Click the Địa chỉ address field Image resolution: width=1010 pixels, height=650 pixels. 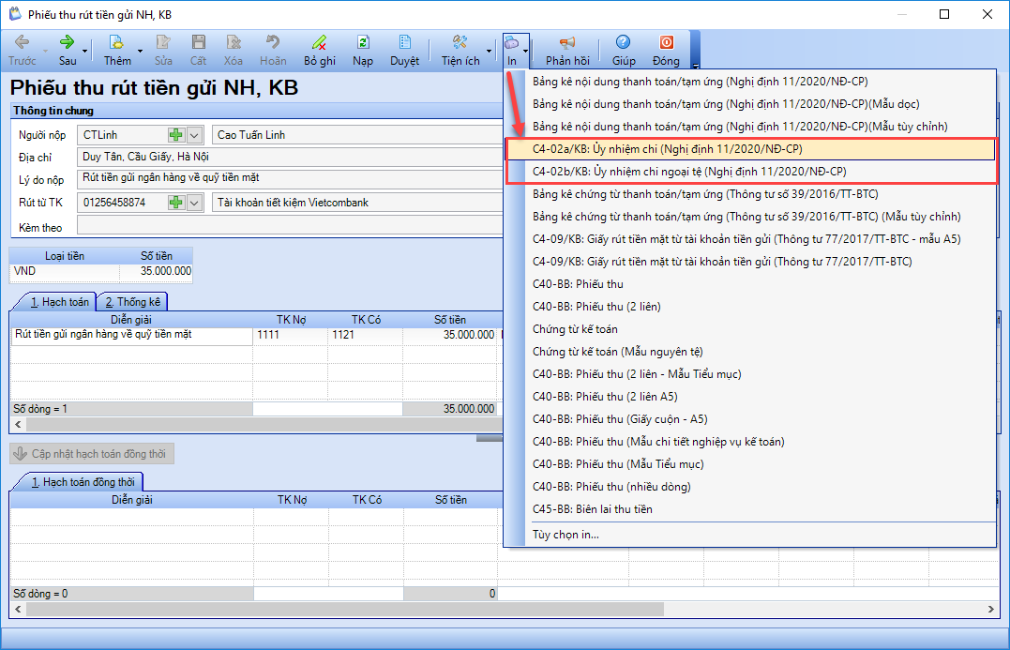[x=290, y=158]
